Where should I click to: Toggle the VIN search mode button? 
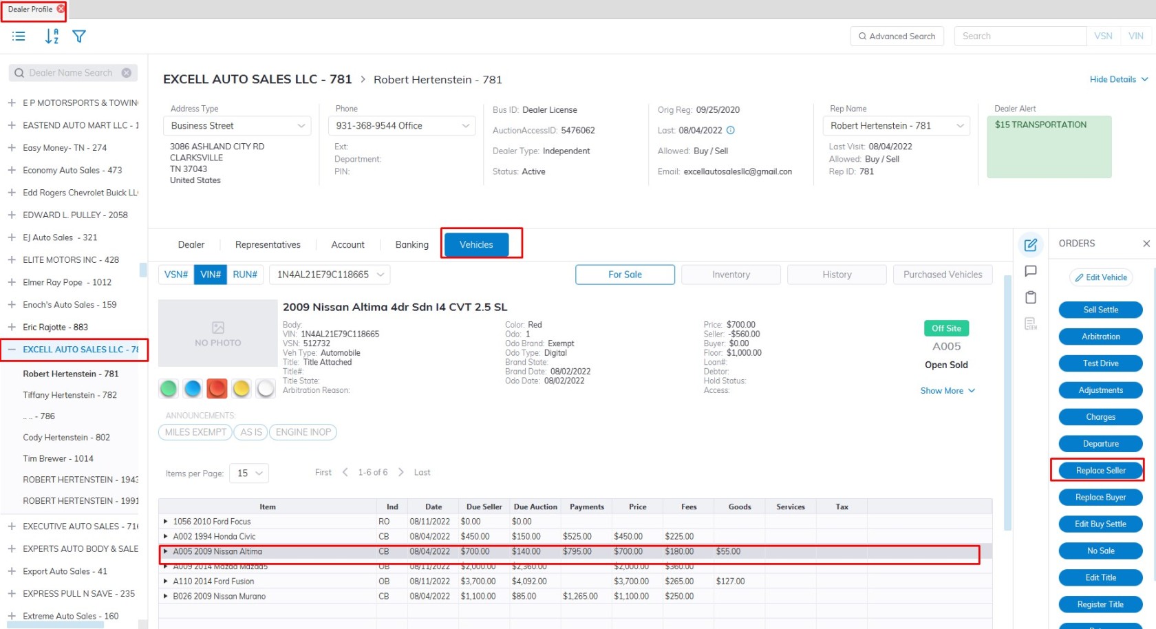[1135, 36]
